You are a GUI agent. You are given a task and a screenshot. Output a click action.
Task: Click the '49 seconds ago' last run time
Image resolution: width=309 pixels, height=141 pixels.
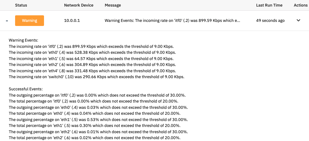click(x=270, y=21)
